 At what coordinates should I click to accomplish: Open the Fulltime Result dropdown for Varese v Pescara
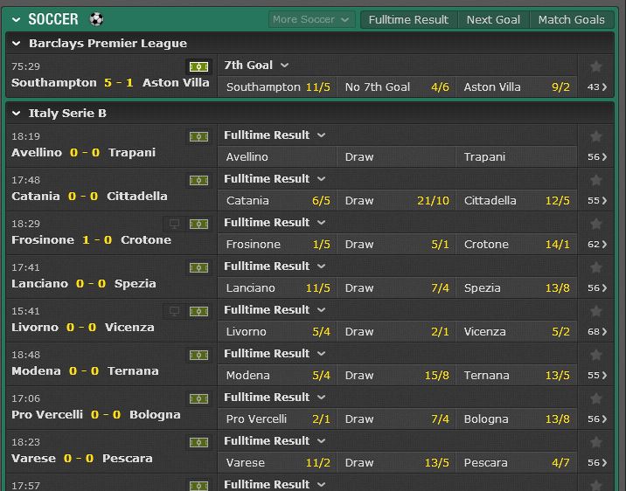pos(275,440)
